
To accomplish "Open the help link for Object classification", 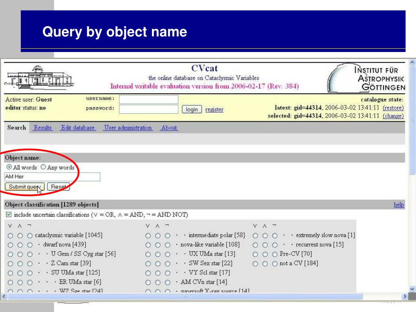I will pos(399,205).
